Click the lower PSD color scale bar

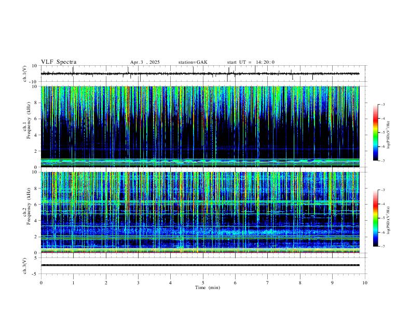(x=375, y=218)
